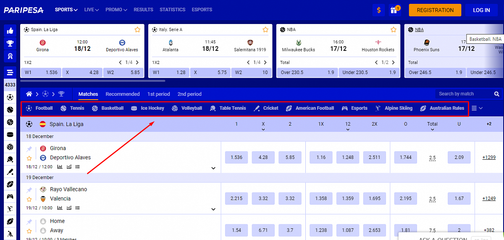Select esports gamepad icon in left sidebar
Image resolution: width=504 pixels, height=240 pixels.
coord(10,196)
